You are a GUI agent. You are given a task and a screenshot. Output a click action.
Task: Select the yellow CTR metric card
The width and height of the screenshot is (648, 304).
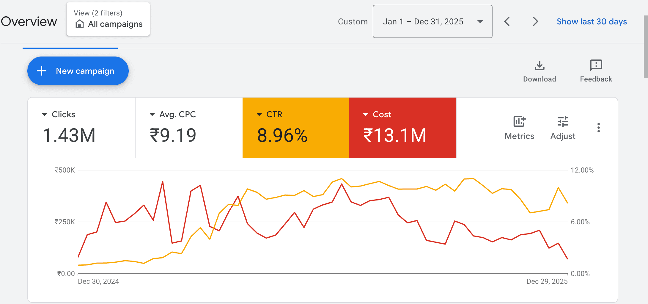(x=295, y=127)
